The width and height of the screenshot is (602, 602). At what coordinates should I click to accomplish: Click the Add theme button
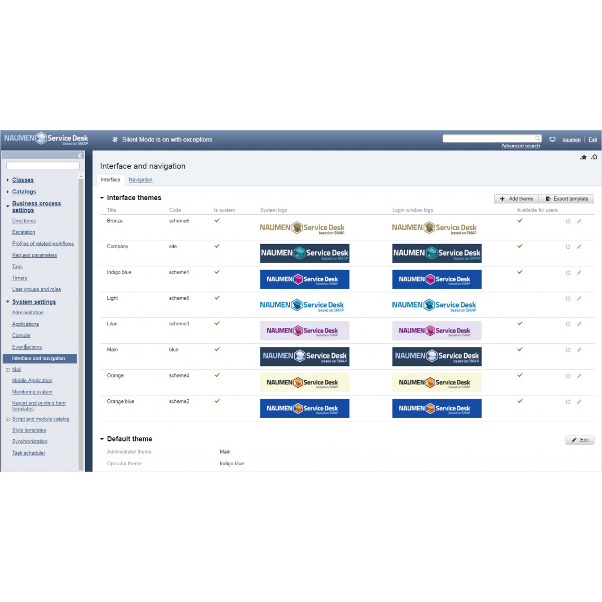pyautogui.click(x=516, y=199)
